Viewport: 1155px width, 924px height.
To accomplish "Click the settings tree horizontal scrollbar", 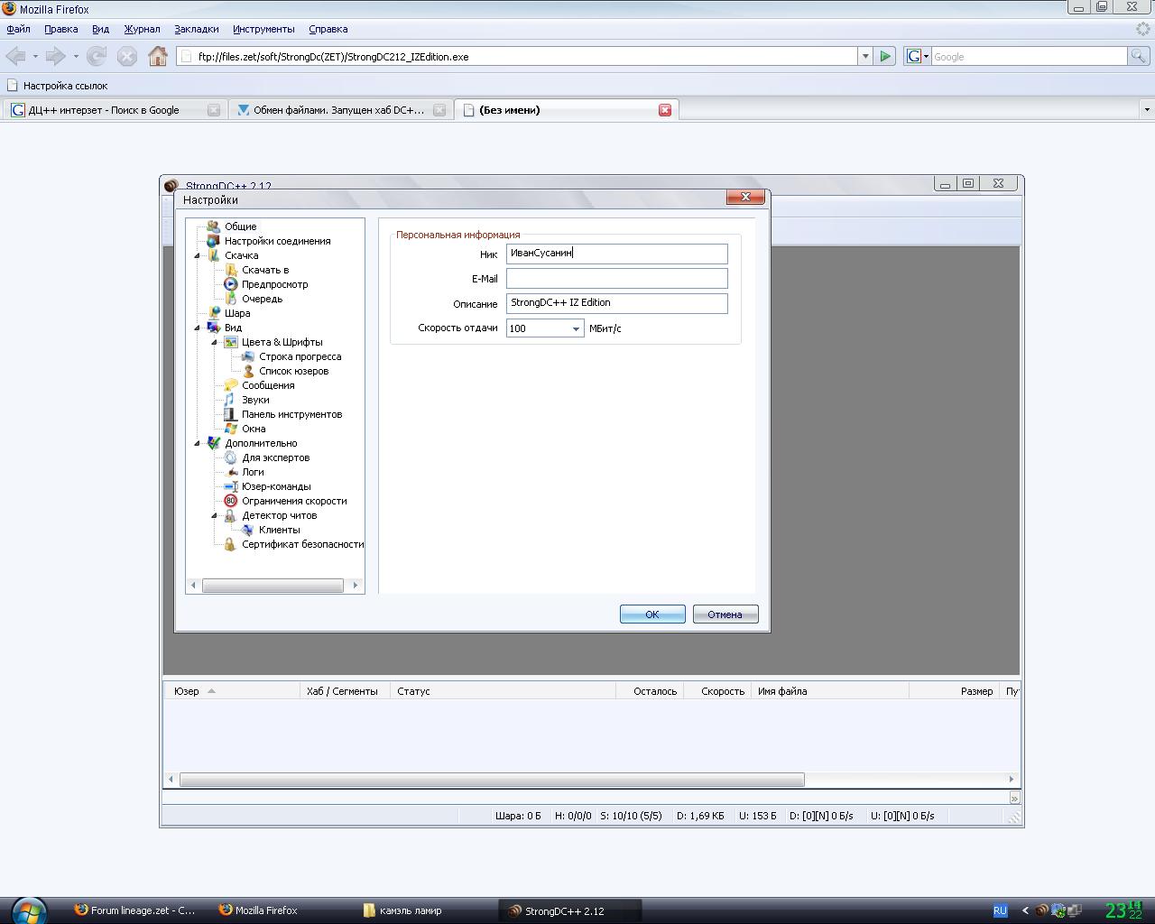I will pyautogui.click(x=273, y=586).
